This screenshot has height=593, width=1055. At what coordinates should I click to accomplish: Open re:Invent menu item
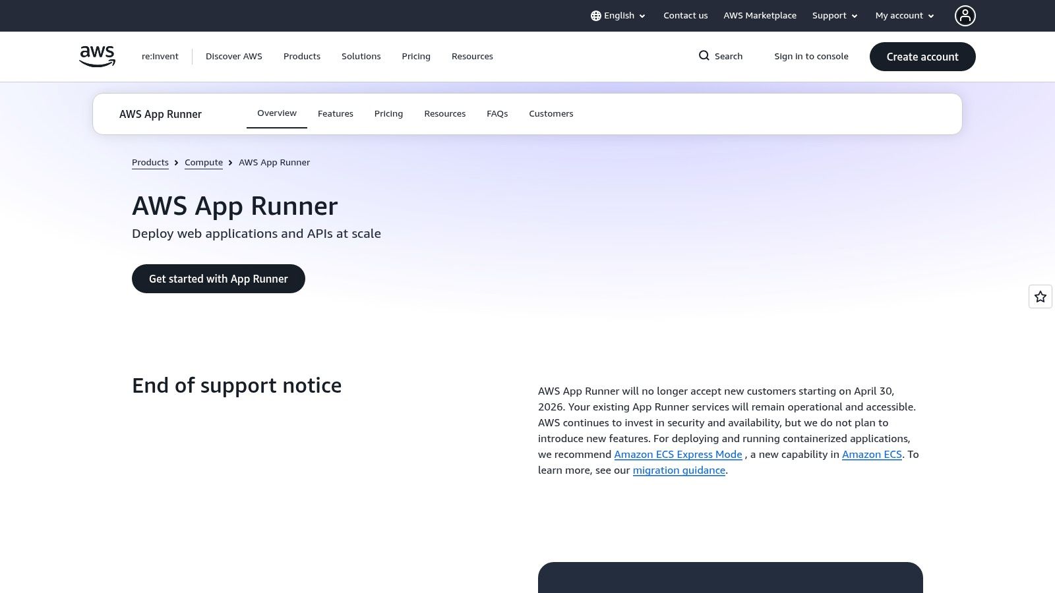[160, 57]
